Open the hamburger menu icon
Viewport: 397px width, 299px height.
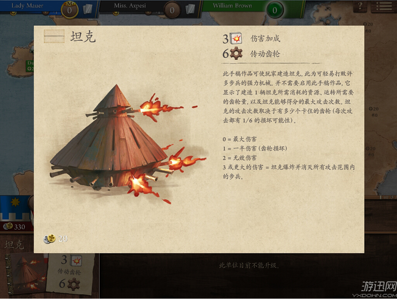[384, 6]
